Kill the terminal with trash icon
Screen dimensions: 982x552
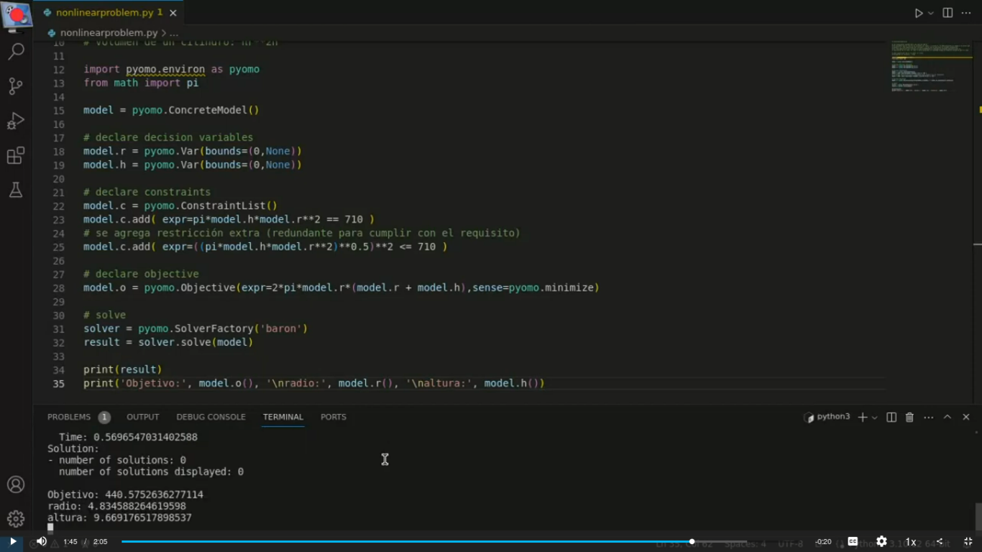click(x=909, y=417)
